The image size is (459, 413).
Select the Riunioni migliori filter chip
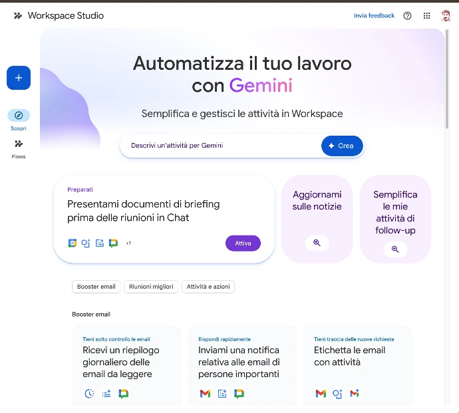151,287
